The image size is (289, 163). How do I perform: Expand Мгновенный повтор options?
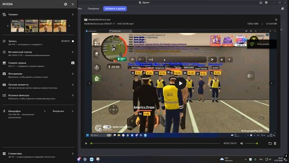pos(73,52)
